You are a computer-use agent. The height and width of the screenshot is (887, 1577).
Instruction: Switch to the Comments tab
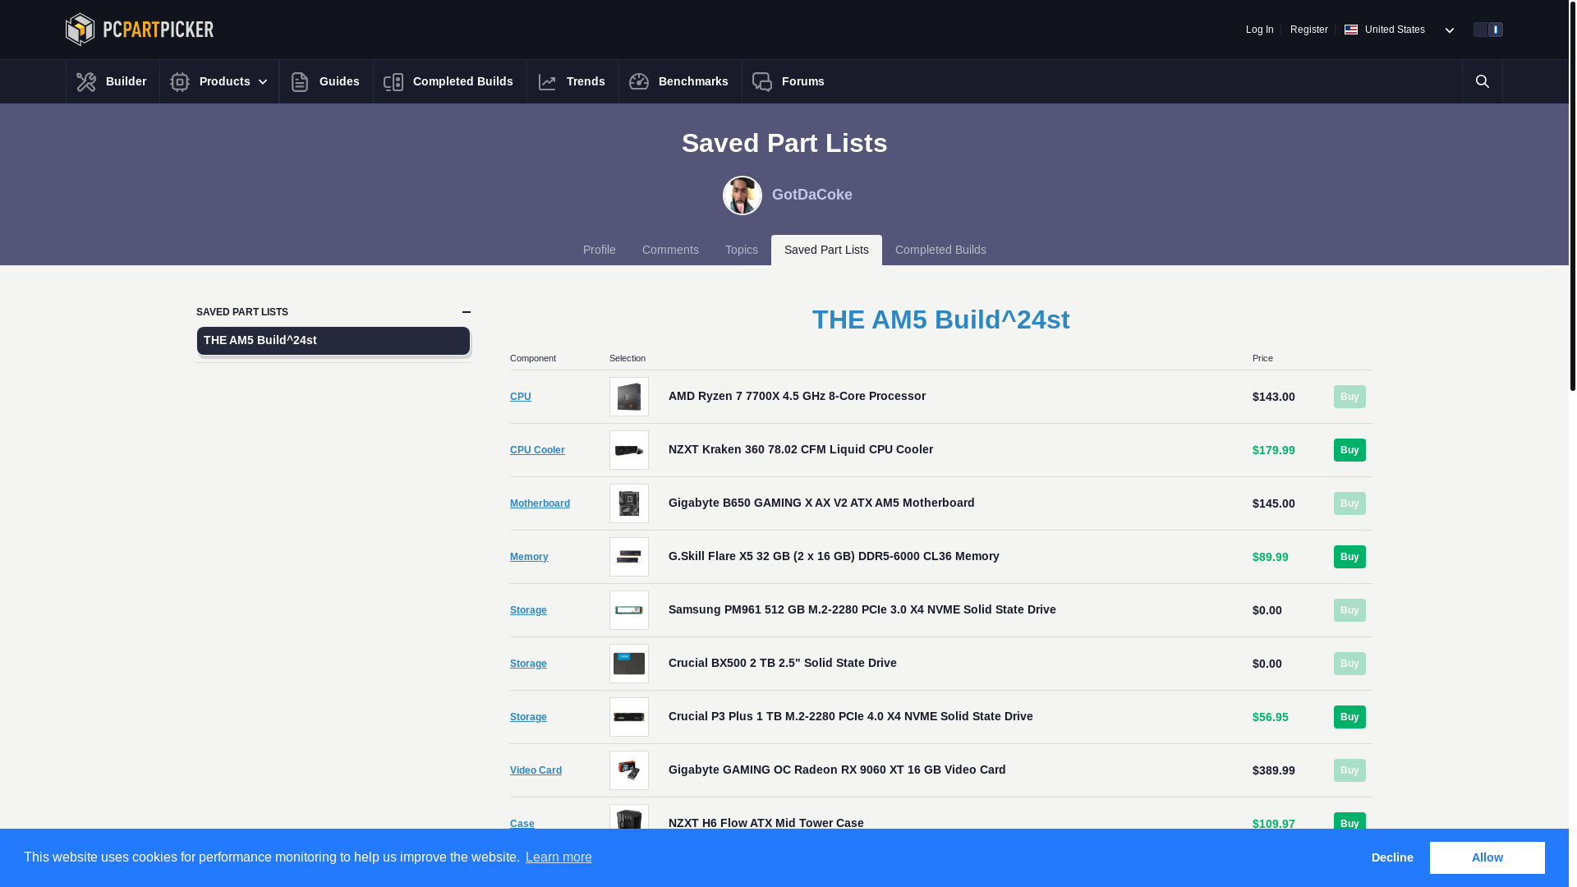[670, 250]
